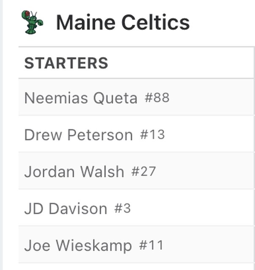Click the Maine Celtics lobster logo
Viewport: 255px width, 270px height.
[32, 22]
